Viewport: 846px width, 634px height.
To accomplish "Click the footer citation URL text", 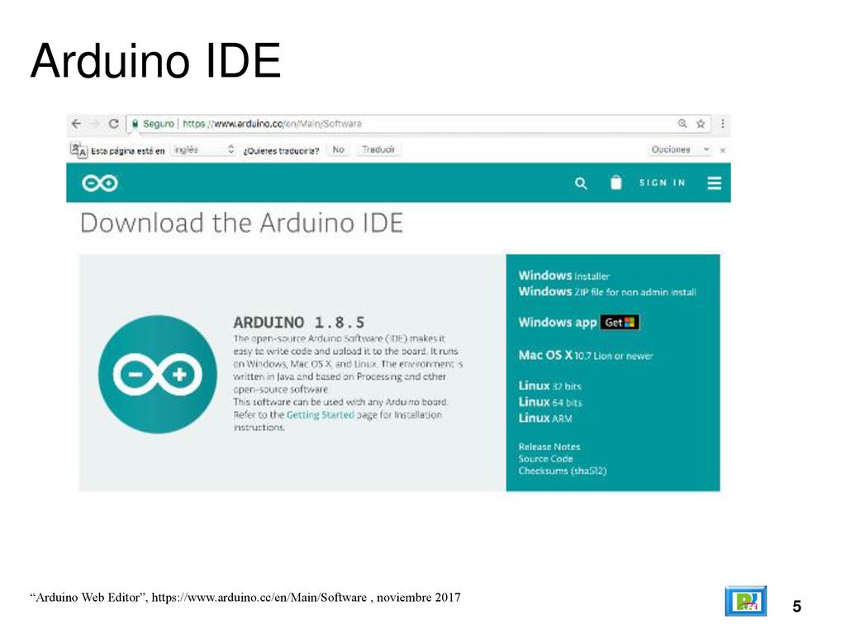I will (259, 598).
